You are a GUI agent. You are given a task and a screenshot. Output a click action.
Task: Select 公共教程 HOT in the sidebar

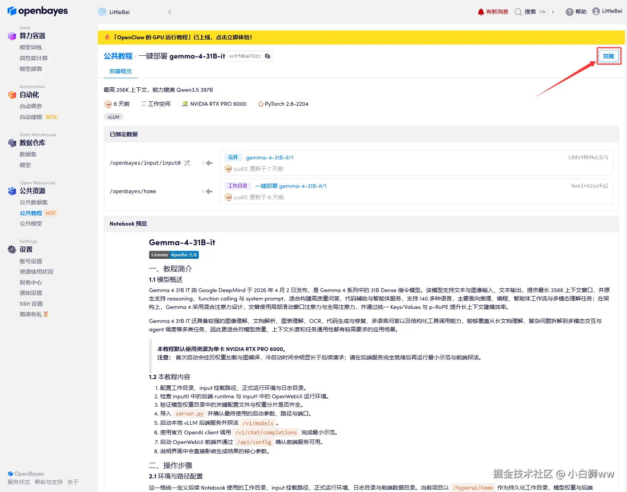coord(38,213)
